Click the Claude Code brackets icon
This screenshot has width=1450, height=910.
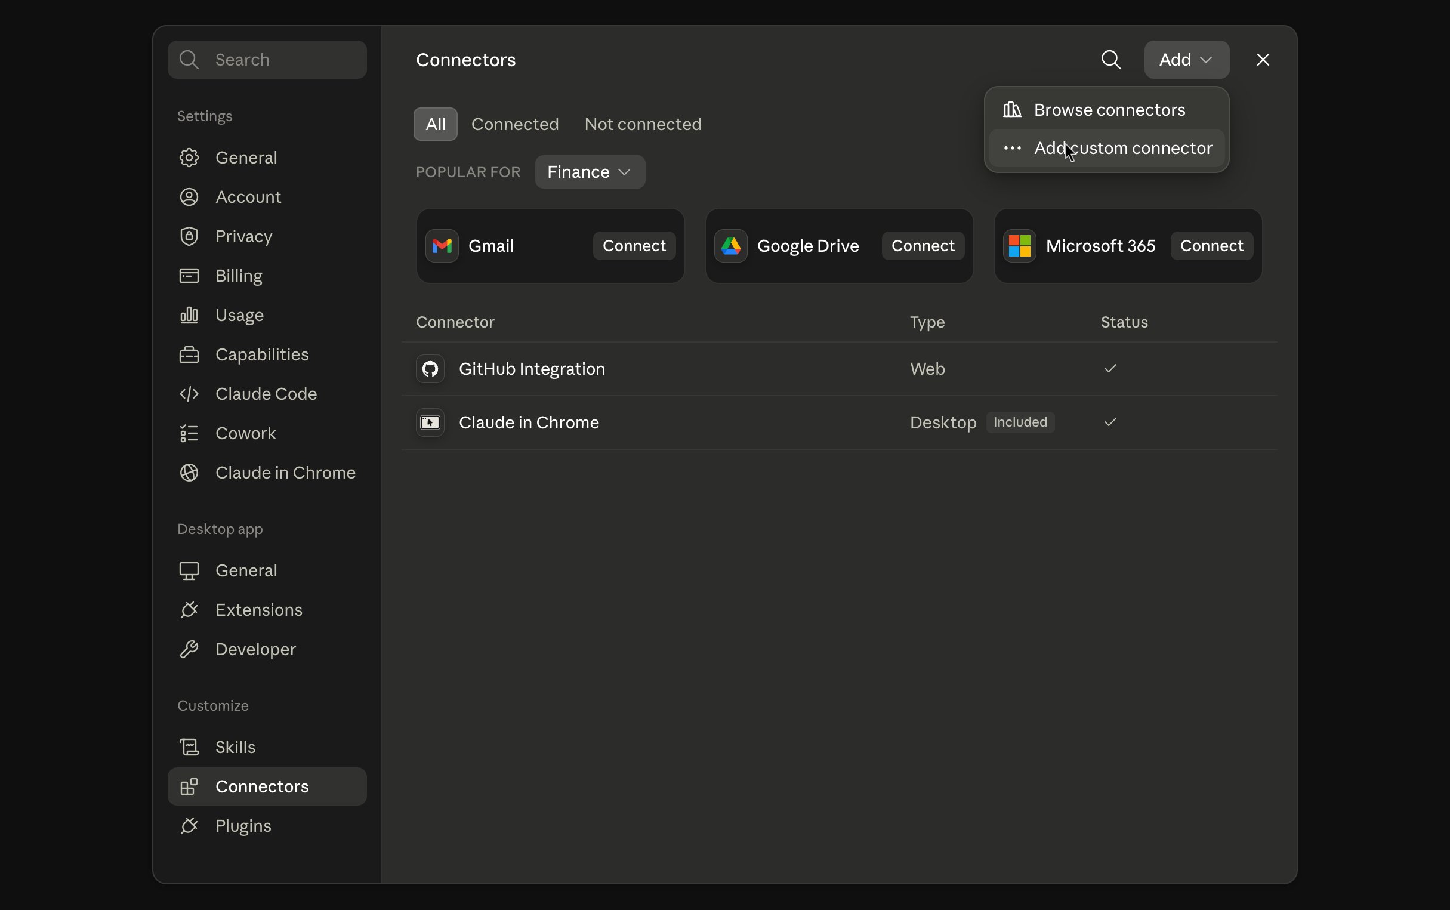click(x=189, y=394)
